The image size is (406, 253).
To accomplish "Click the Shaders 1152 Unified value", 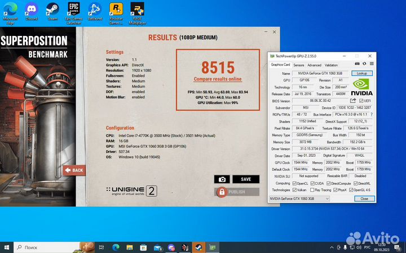I will [x=307, y=121].
